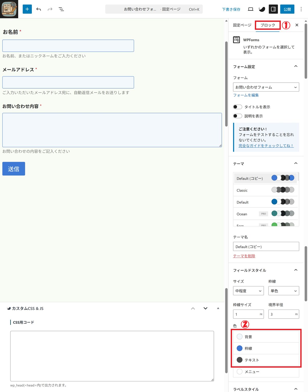308x392 pixels.
Task: Click the site logo icon
Action: pos(9,9)
